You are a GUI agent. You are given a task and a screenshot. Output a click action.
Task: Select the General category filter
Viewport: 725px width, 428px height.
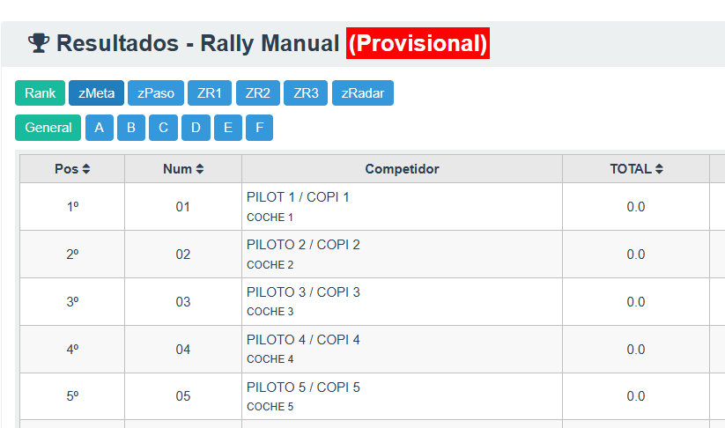[48, 128]
